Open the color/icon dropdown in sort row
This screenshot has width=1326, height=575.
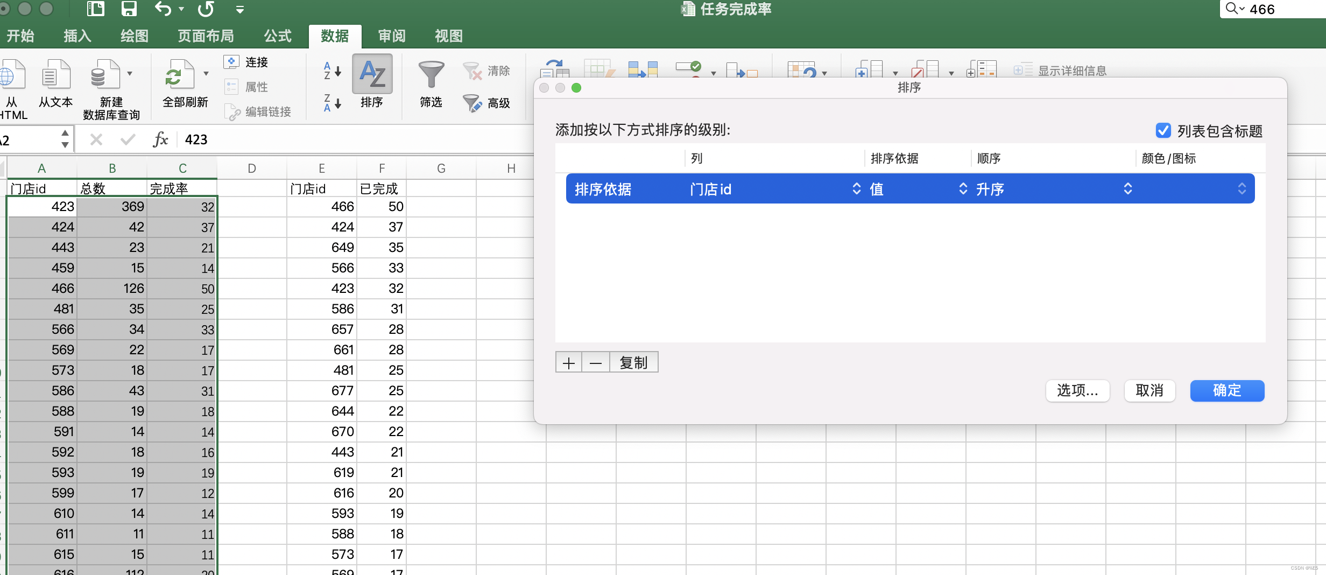1242,188
